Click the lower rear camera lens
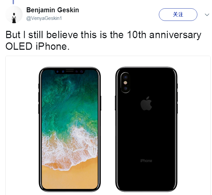Viewport: 212px width, 195px height. coord(126,89)
